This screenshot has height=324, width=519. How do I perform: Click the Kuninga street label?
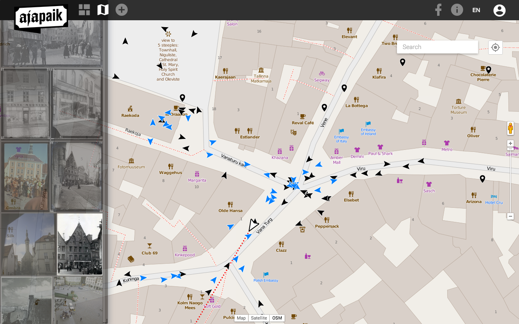click(x=131, y=279)
